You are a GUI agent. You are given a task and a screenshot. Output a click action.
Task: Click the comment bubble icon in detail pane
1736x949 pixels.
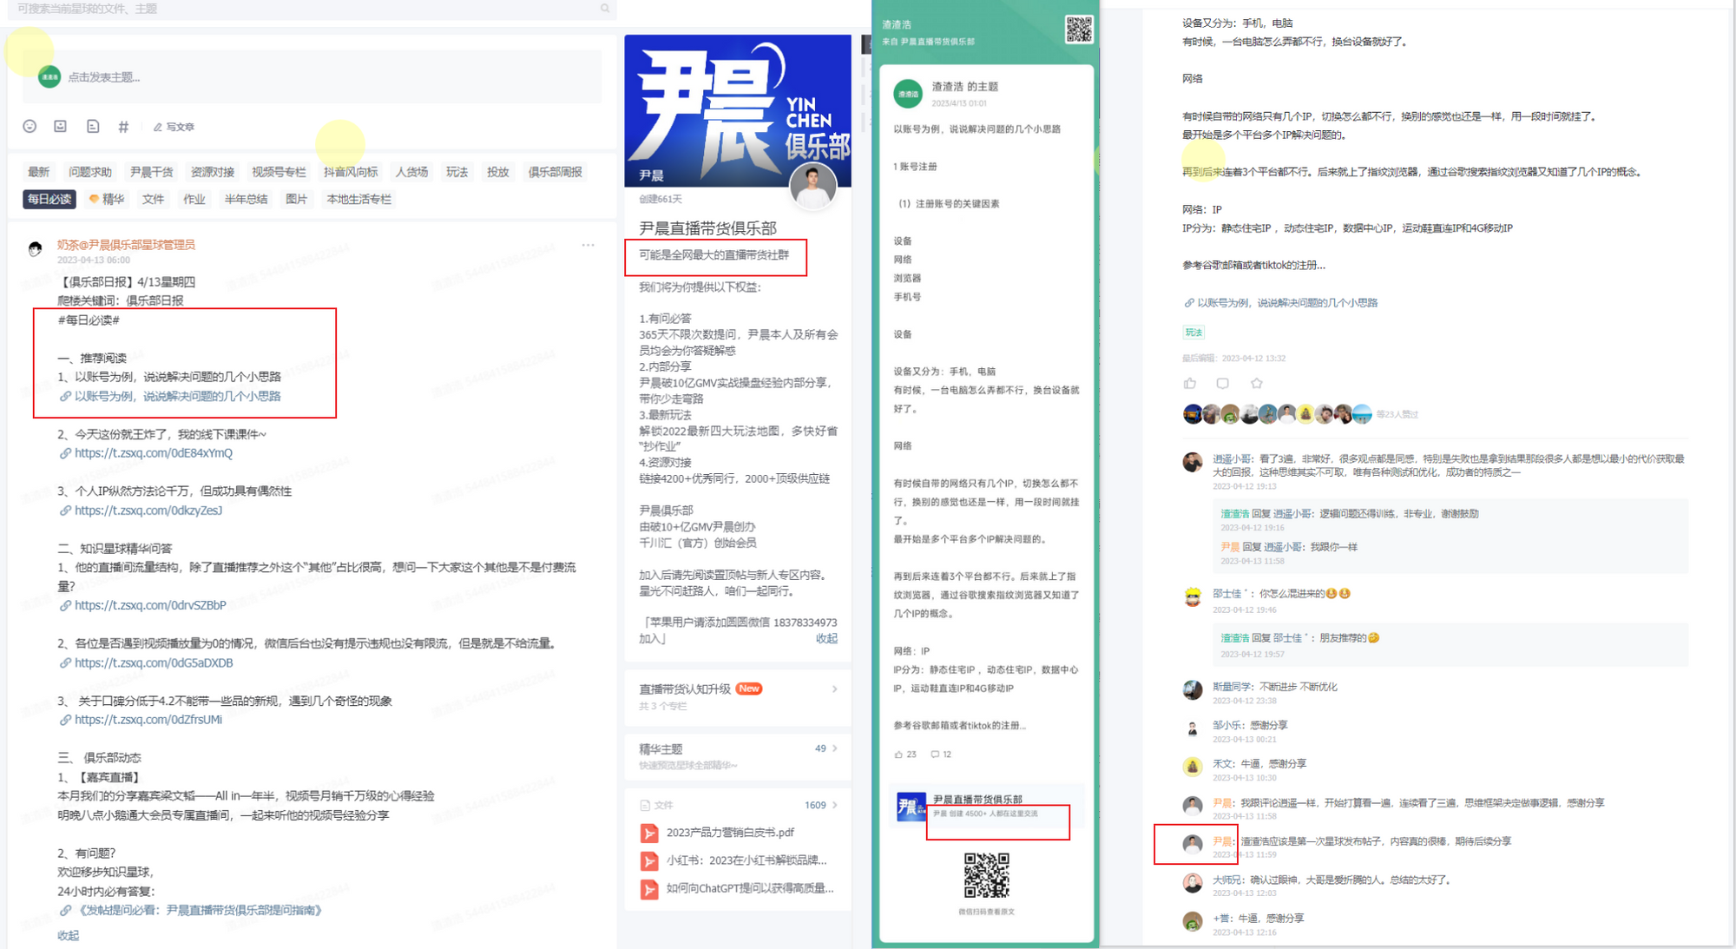coord(1222,383)
